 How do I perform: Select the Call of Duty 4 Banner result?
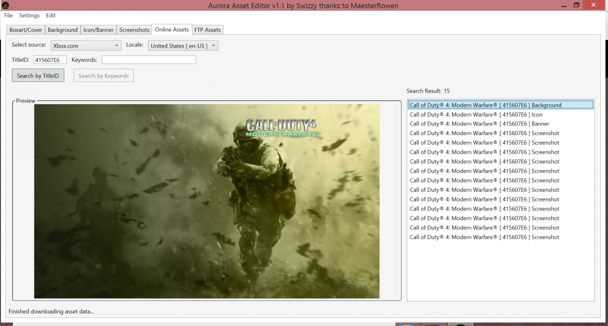click(500, 124)
